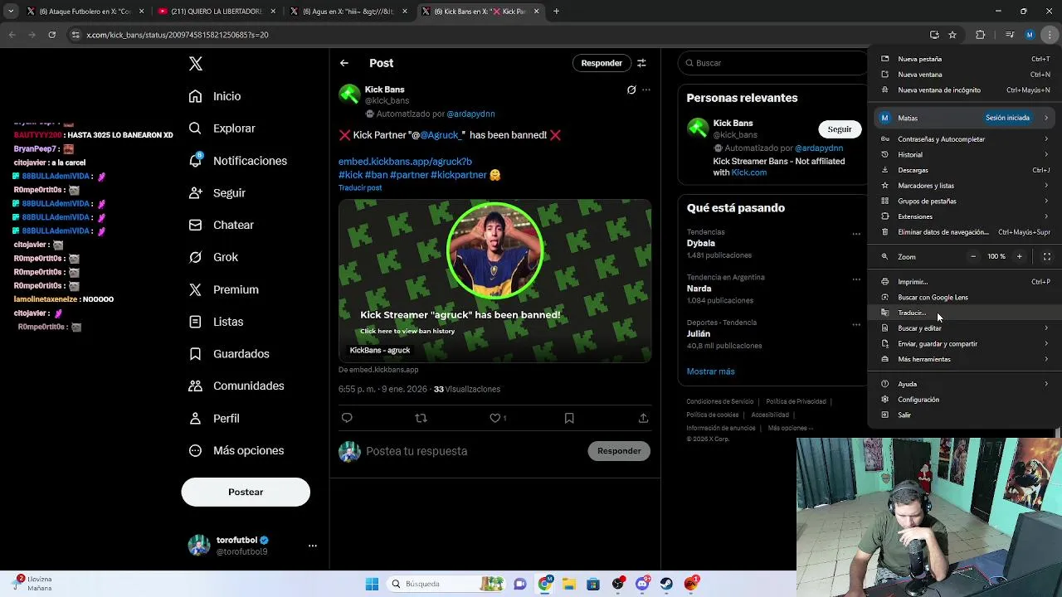Screen dimensions: 1062x597
Task: Open Listas in the sidebar
Action: 216,322
